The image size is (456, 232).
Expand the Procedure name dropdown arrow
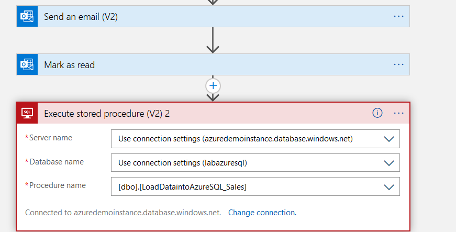tap(388, 186)
